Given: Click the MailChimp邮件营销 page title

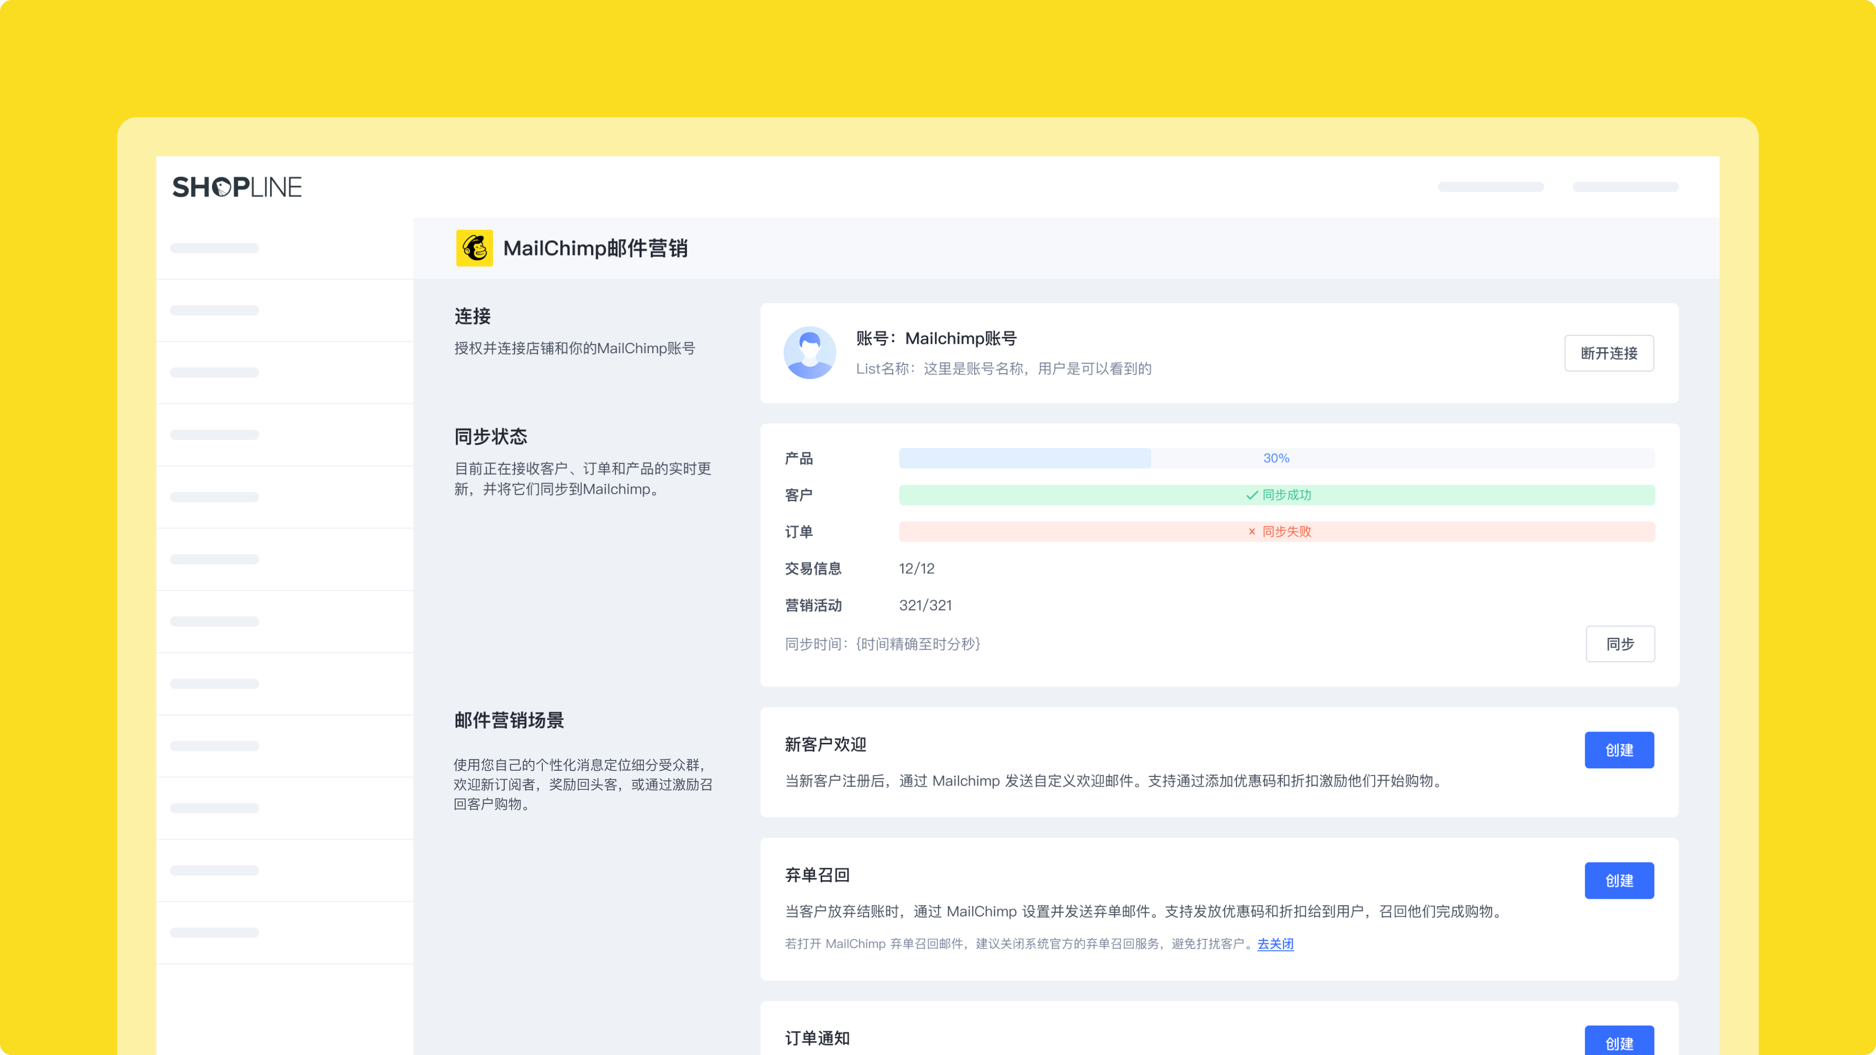Looking at the screenshot, I should pyautogui.click(x=595, y=248).
